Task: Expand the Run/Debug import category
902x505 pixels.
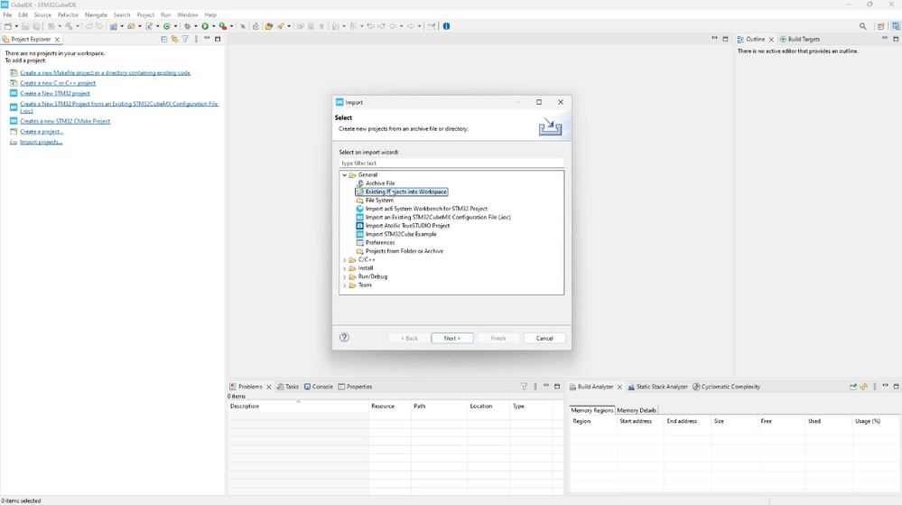Action: click(x=344, y=277)
